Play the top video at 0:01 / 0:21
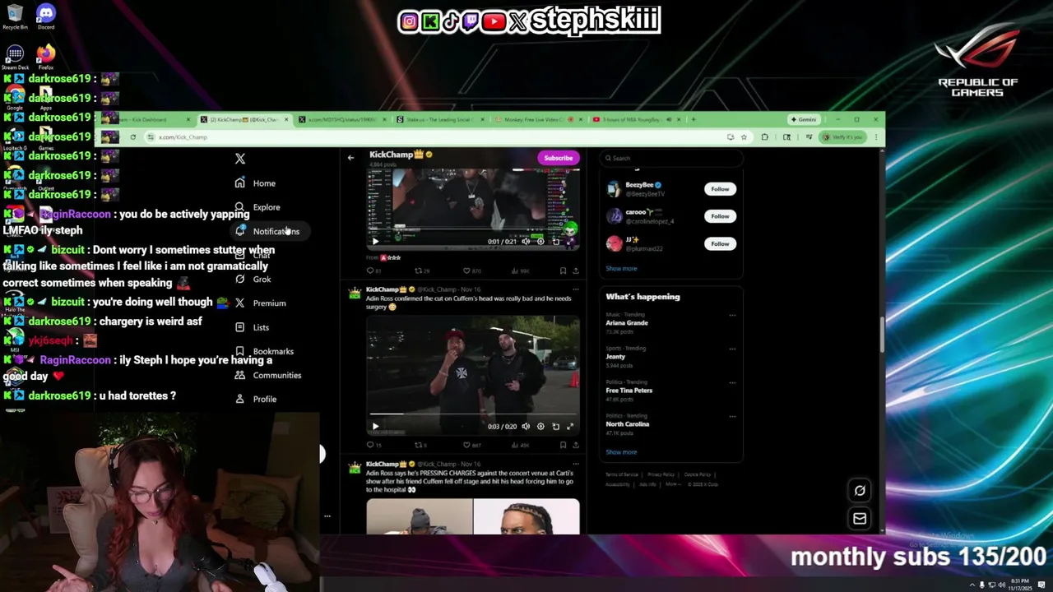The width and height of the screenshot is (1053, 592). (375, 242)
